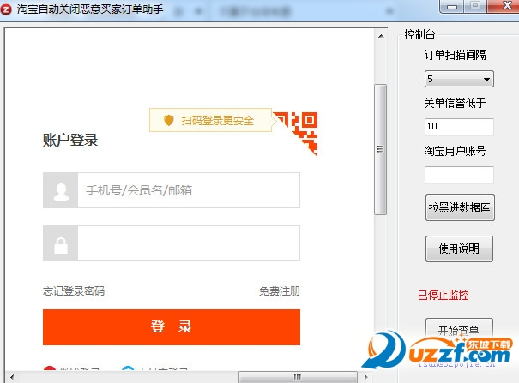Click the vertical scrollbar thumb

(381, 149)
